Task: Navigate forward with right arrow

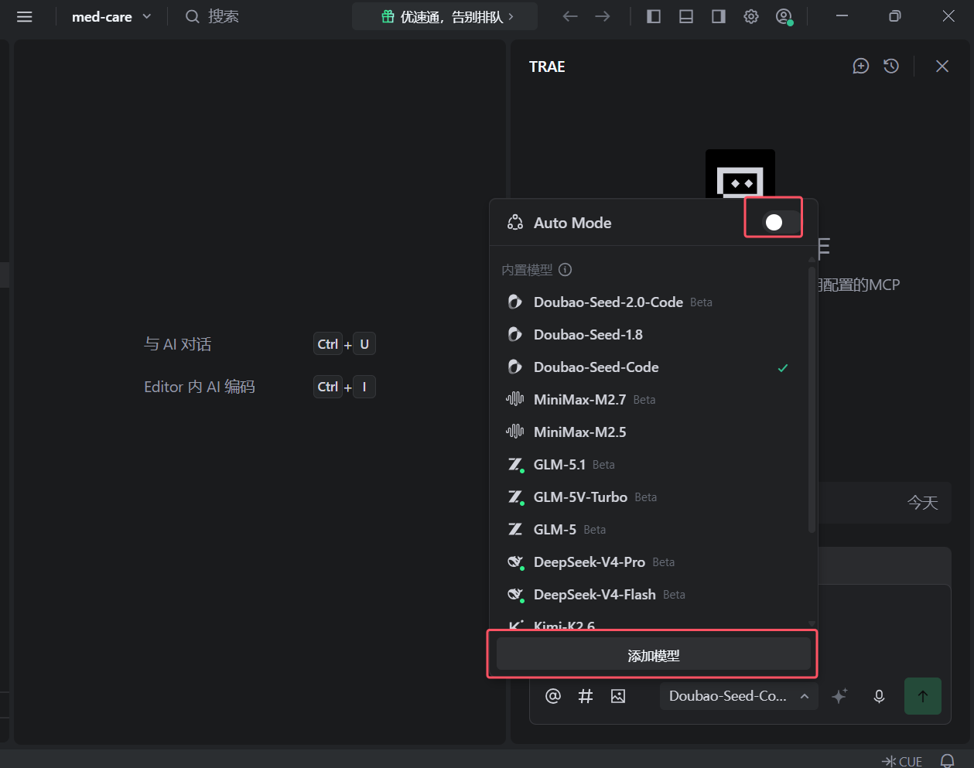Action: click(x=603, y=16)
